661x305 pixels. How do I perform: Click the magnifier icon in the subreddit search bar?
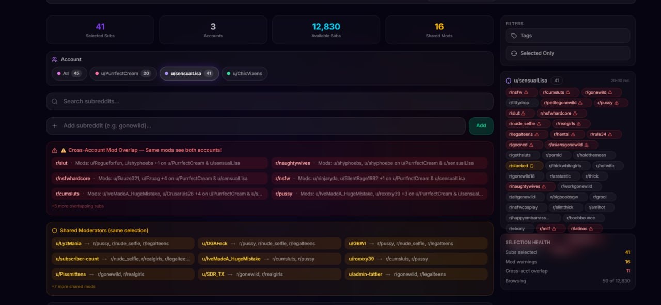55,101
